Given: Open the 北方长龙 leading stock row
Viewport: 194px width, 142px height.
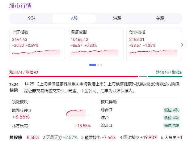Looking at the screenshot, I should tap(51, 126).
